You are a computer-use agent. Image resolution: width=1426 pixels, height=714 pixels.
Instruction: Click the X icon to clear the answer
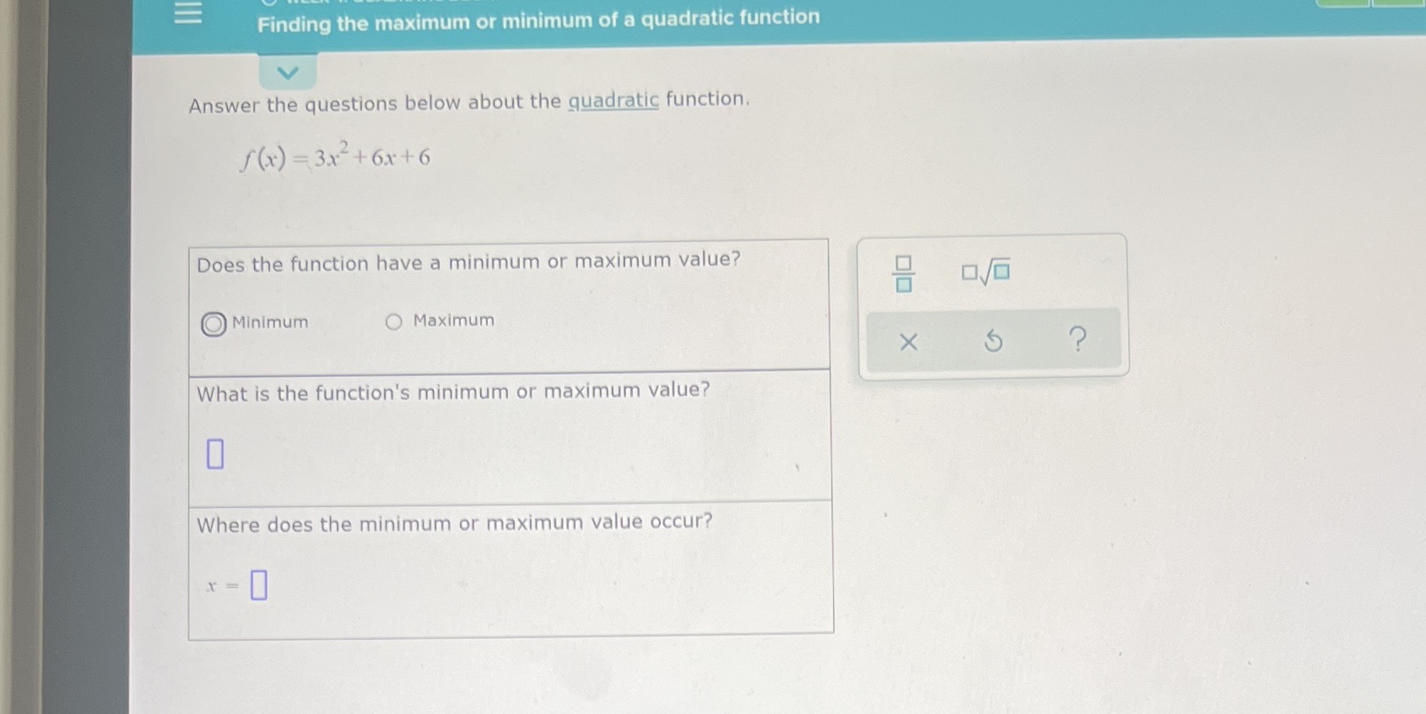(909, 341)
